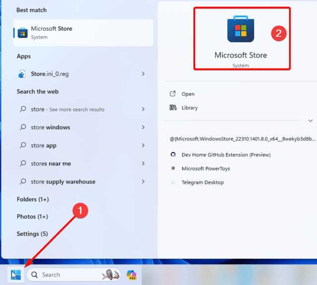Open the Microsoft PowerToys entry
317x285 pixels.
tap(206, 169)
